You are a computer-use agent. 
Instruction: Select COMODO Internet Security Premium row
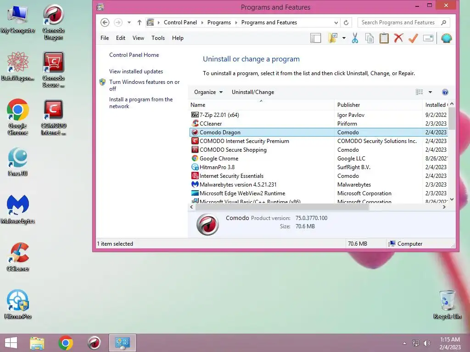pos(319,141)
